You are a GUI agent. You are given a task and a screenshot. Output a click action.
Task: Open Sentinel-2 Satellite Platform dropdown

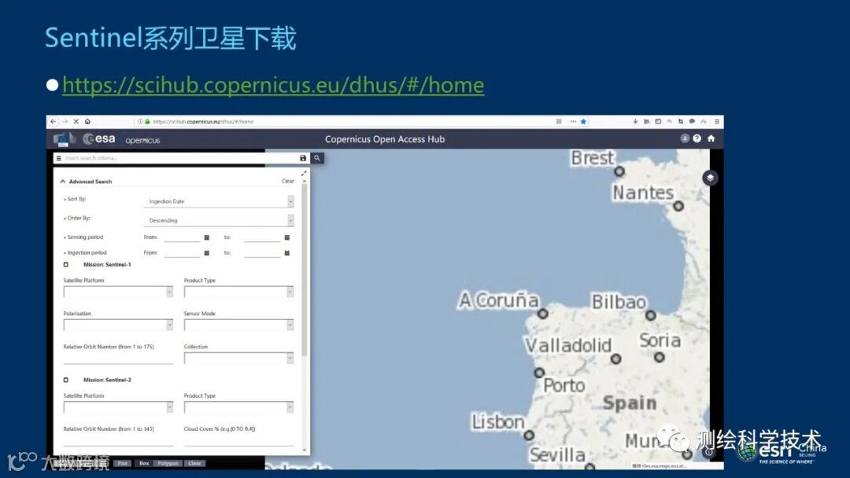[118, 407]
